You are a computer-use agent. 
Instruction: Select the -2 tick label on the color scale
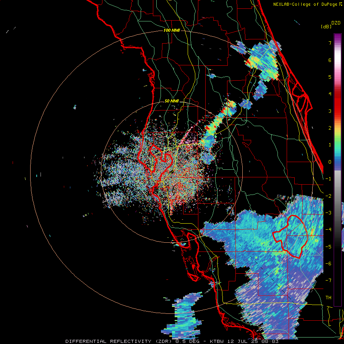click(328, 196)
